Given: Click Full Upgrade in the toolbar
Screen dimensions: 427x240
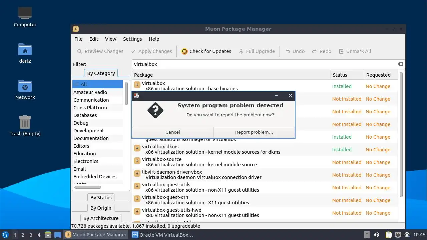Looking at the screenshot, I should (x=257, y=51).
